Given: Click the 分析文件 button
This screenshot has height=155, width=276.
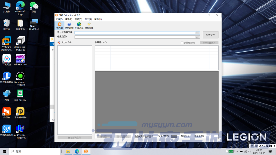Looking at the screenshot, I should 210,35.
